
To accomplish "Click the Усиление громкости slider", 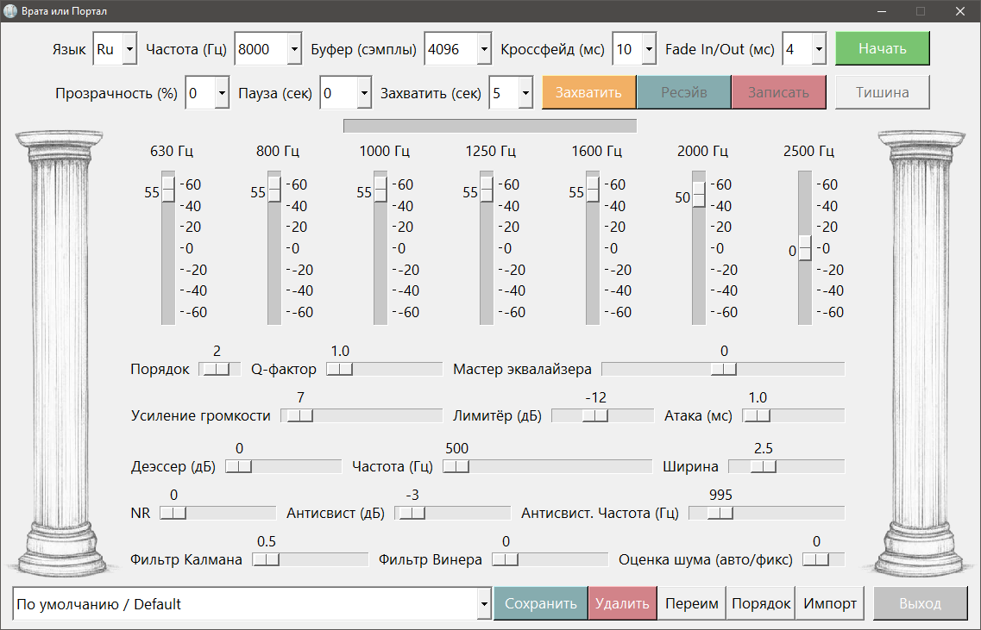I will pyautogui.click(x=362, y=415).
